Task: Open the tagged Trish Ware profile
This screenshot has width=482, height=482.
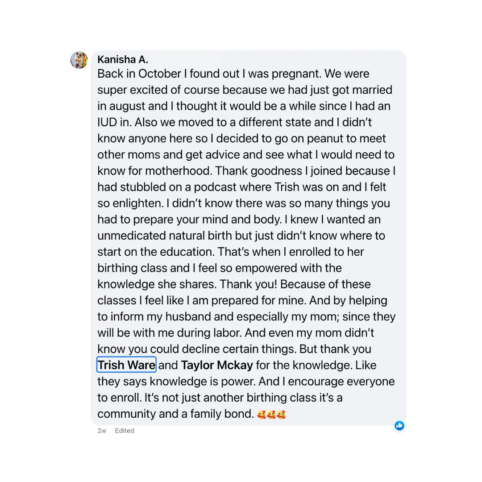Action: 126,365
